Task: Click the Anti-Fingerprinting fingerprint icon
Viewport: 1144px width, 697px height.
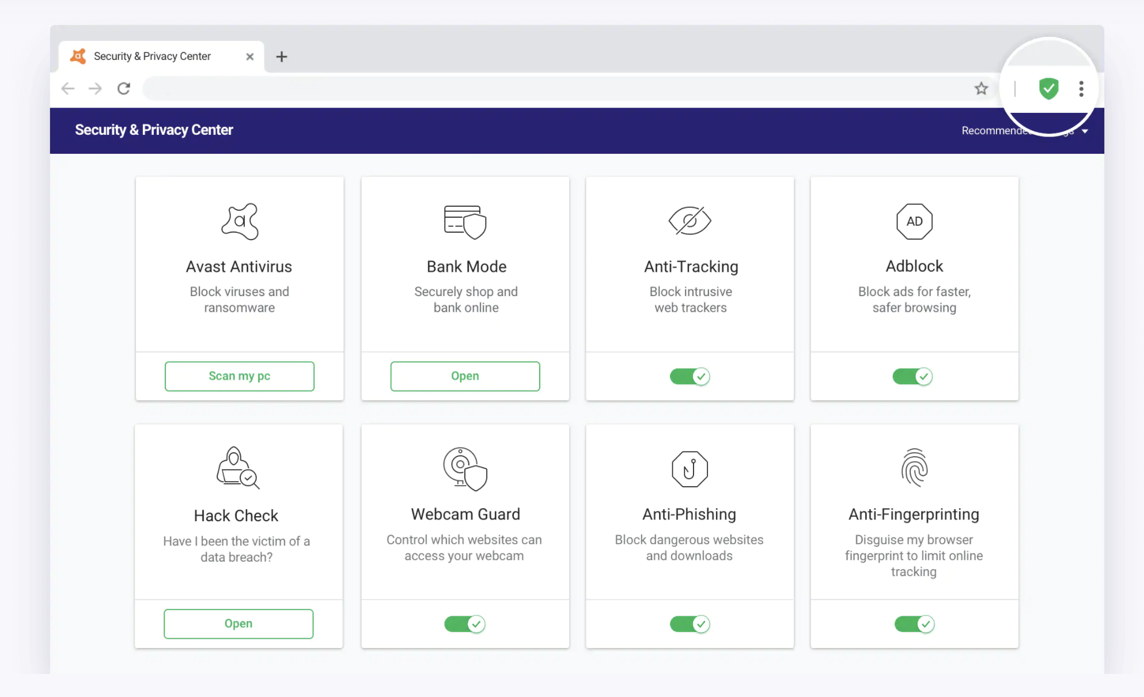Action: point(914,468)
